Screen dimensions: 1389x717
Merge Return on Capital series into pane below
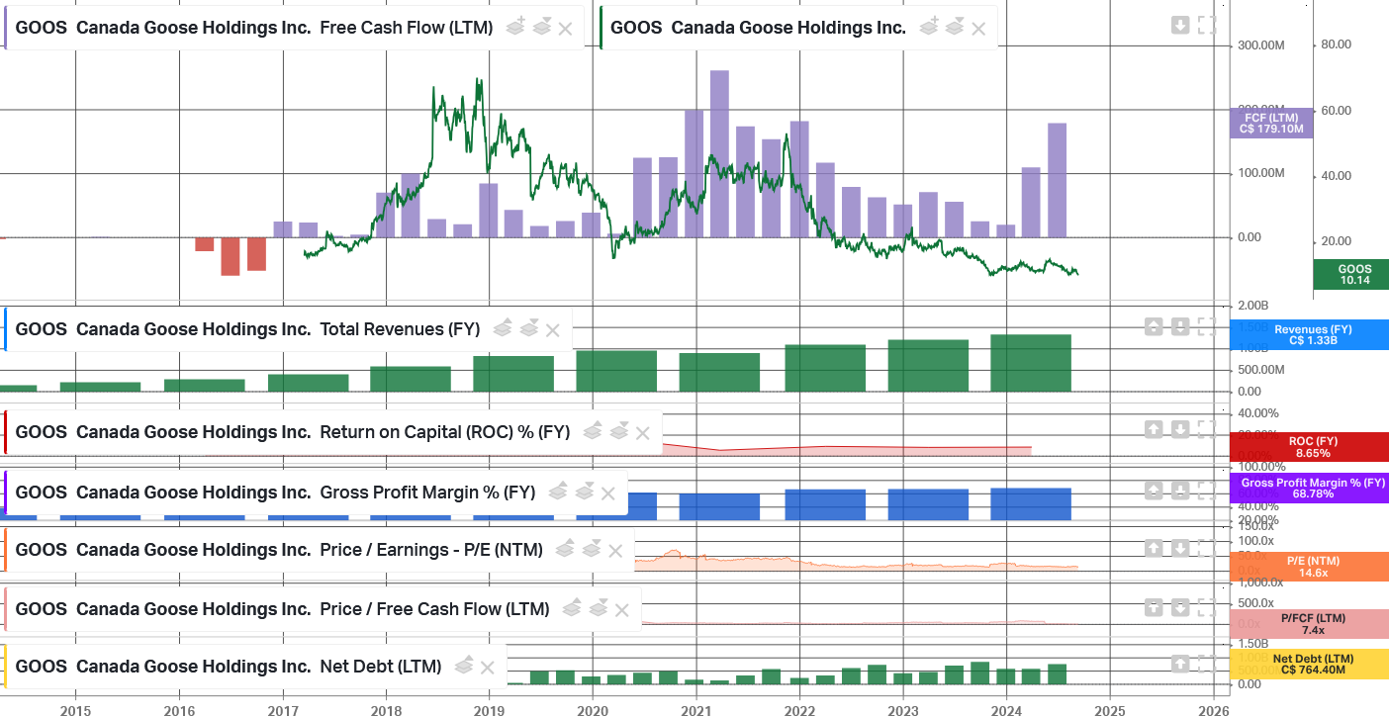point(618,431)
